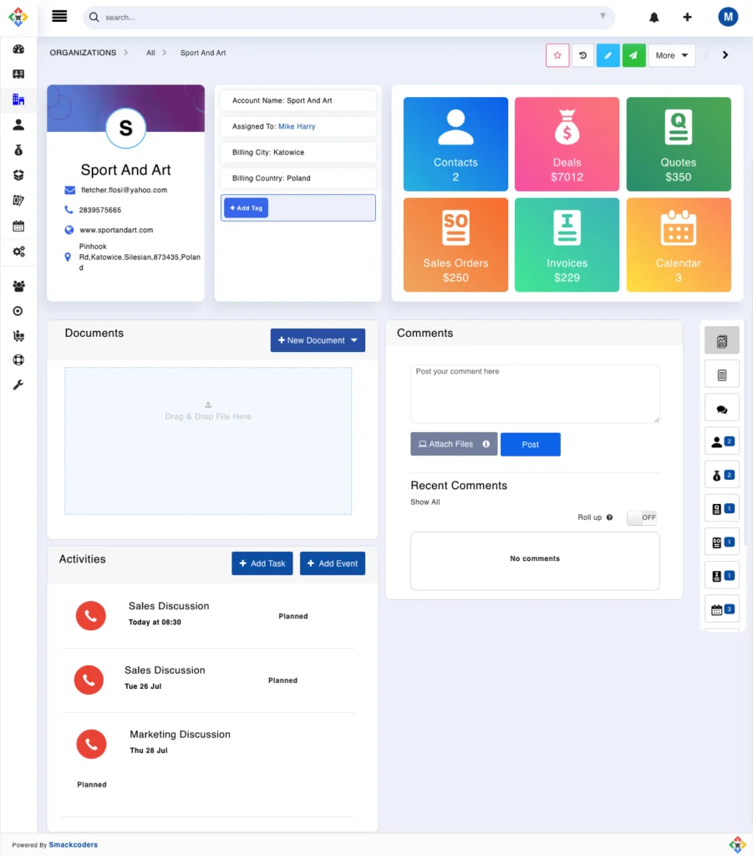This screenshot has width=753, height=856.
Task: Click the Post comment input field
Action: [x=534, y=393]
